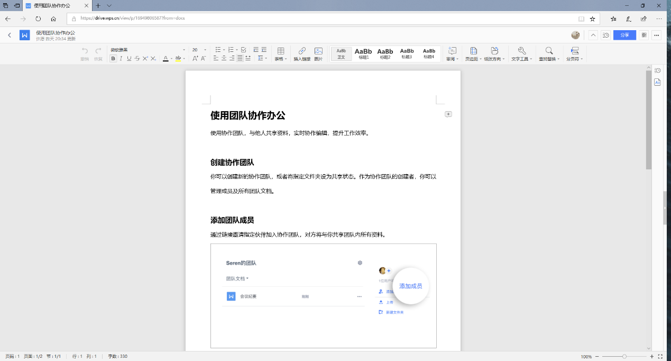This screenshot has height=361, width=671.
Task: Go back using the document back arrow
Action: (x=10, y=35)
